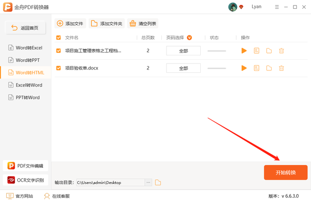The image size is (311, 202).
Task: Open the document view icon for 项目施工管理表格 row
Action: click(257, 51)
